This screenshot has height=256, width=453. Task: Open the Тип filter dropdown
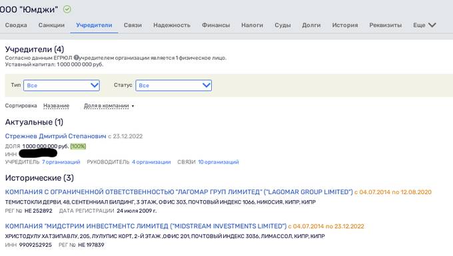pos(61,85)
